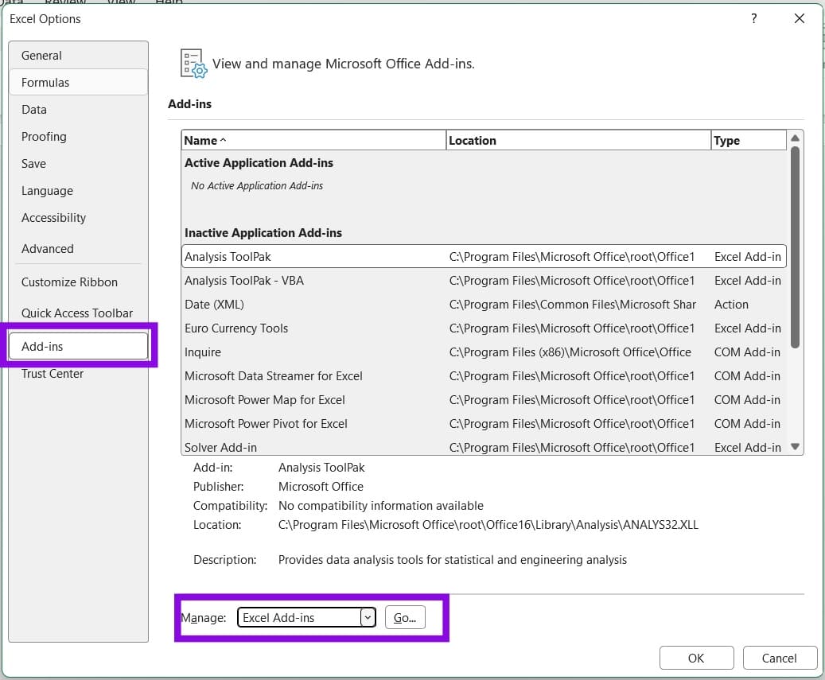Screen dimensions: 825x680
Task: Click 'No Active Application Add-ins' text
Action: 257,185
